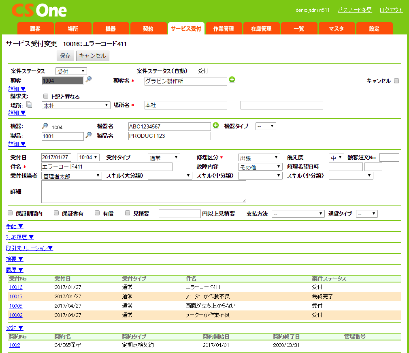409x353 pixels.
Task: Click the CS One logo
Action: pyautogui.click(x=39, y=11)
